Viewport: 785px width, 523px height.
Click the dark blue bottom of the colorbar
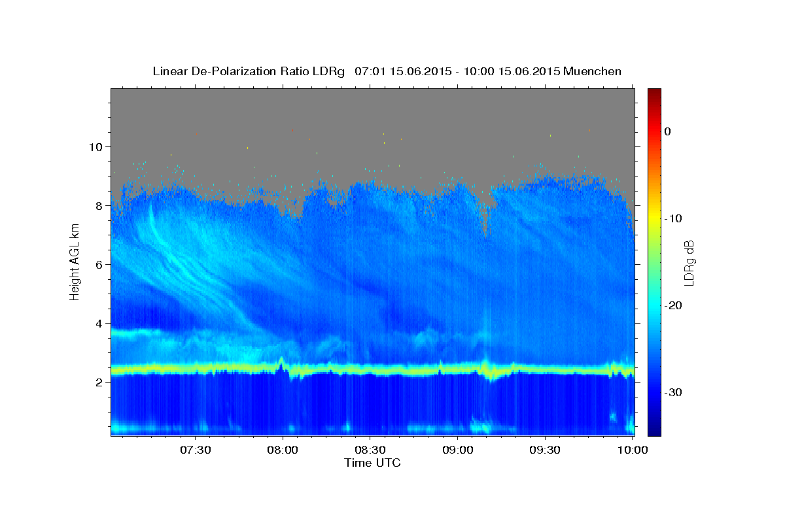pyautogui.click(x=654, y=425)
